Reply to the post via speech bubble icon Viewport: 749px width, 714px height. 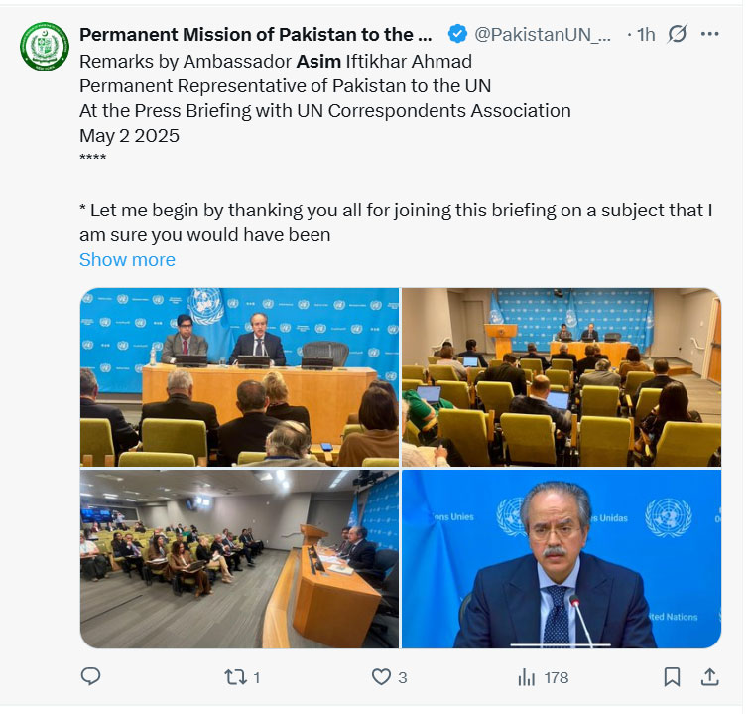(x=91, y=677)
